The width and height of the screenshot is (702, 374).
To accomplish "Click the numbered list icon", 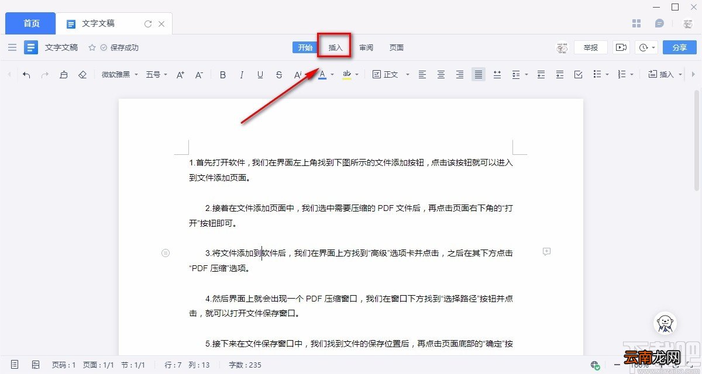I will [622, 74].
